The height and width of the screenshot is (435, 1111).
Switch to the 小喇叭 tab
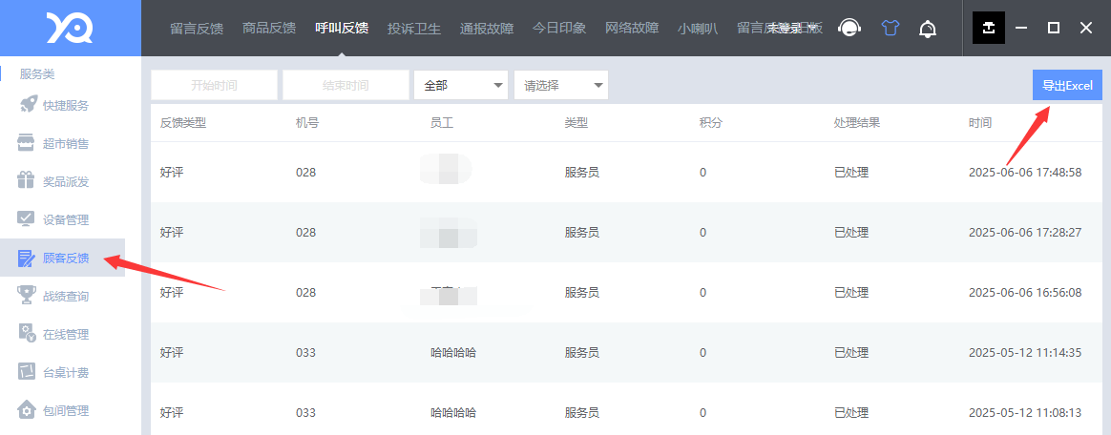click(698, 29)
